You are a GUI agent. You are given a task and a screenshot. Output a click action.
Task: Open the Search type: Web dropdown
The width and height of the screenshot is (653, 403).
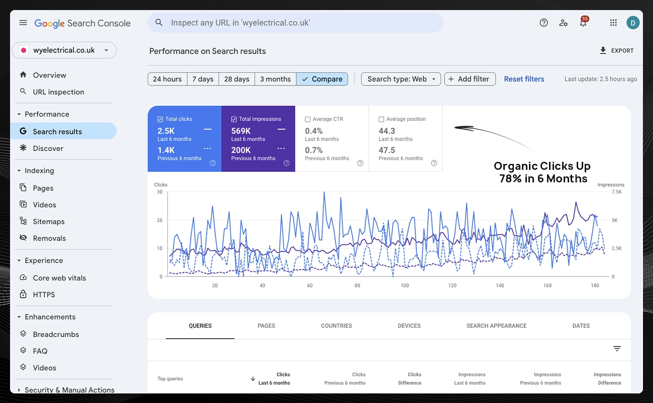(400, 79)
